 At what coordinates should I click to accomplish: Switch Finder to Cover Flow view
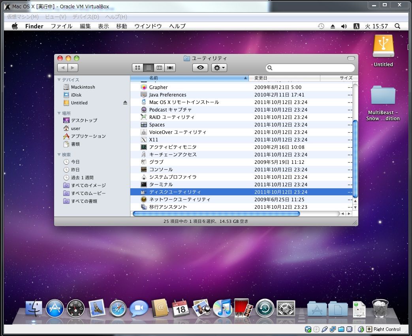tap(170, 68)
